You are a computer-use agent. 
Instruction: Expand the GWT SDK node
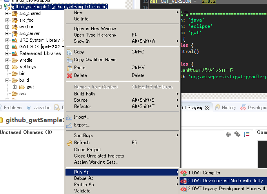(7, 47)
